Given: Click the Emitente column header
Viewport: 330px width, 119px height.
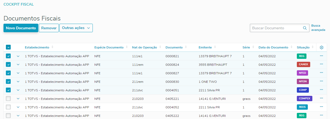Looking at the screenshot, I should [x=205, y=47].
